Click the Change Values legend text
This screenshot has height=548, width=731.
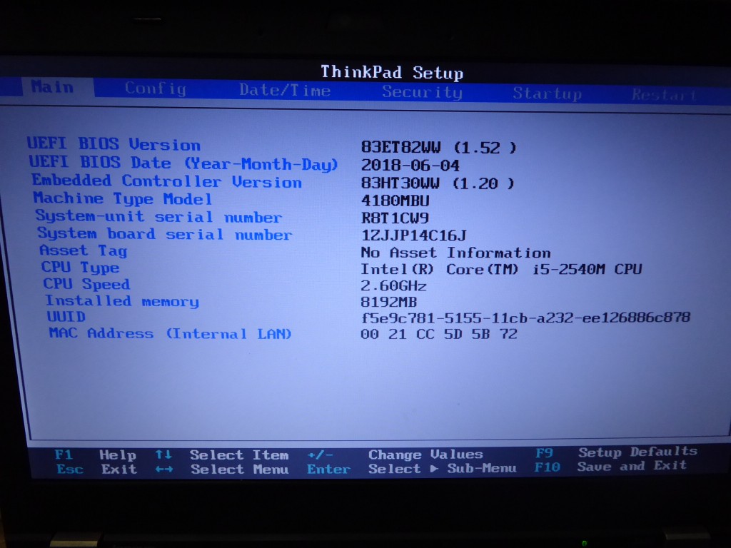tap(425, 455)
